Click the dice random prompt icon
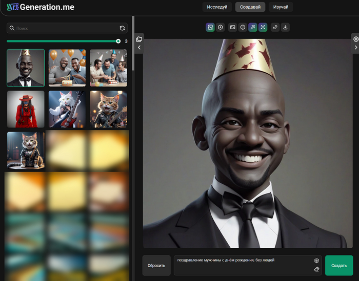The height and width of the screenshot is (281, 359). [x=316, y=261]
